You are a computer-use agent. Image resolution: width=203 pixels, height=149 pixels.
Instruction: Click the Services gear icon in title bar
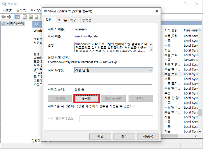[4, 4]
